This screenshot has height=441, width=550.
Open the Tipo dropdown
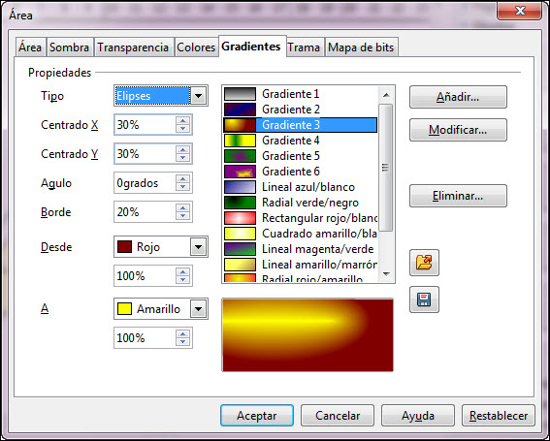198,96
